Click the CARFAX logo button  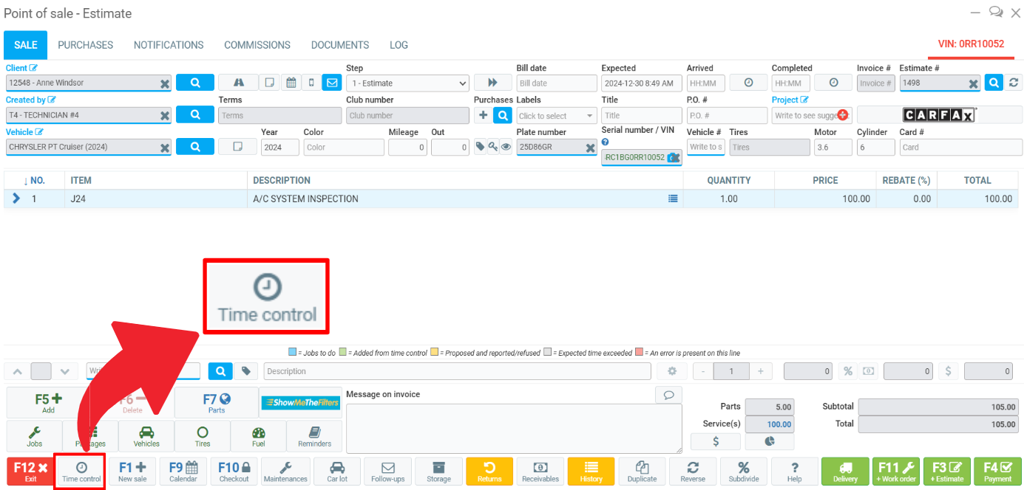coord(939,115)
